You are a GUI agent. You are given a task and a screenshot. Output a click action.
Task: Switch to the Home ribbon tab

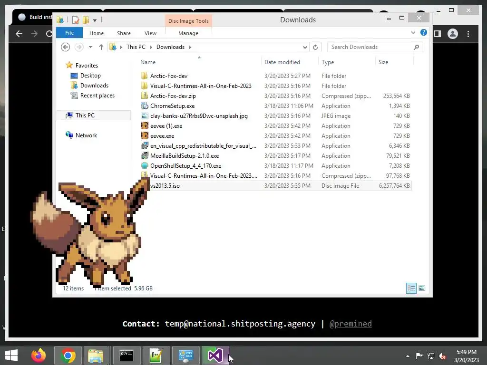tap(96, 33)
